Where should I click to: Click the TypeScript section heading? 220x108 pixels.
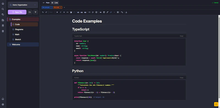pyautogui.click(x=81, y=29)
